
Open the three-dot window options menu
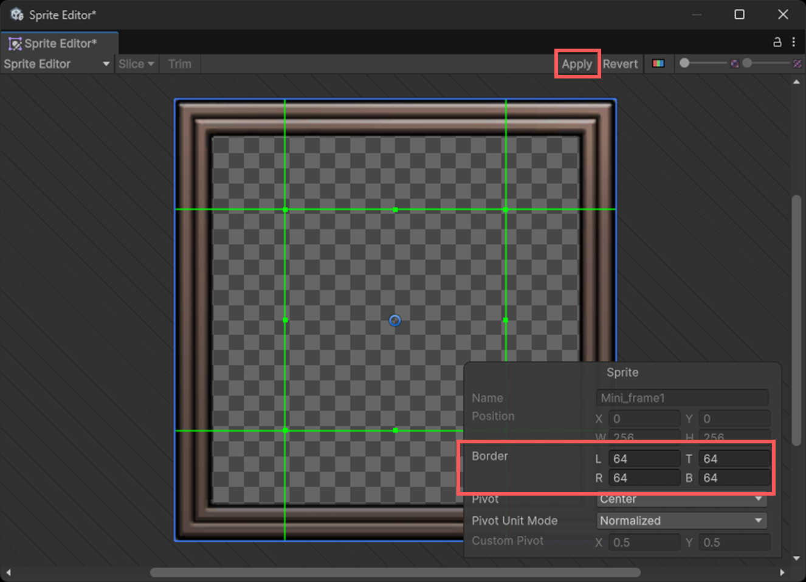[x=793, y=42]
